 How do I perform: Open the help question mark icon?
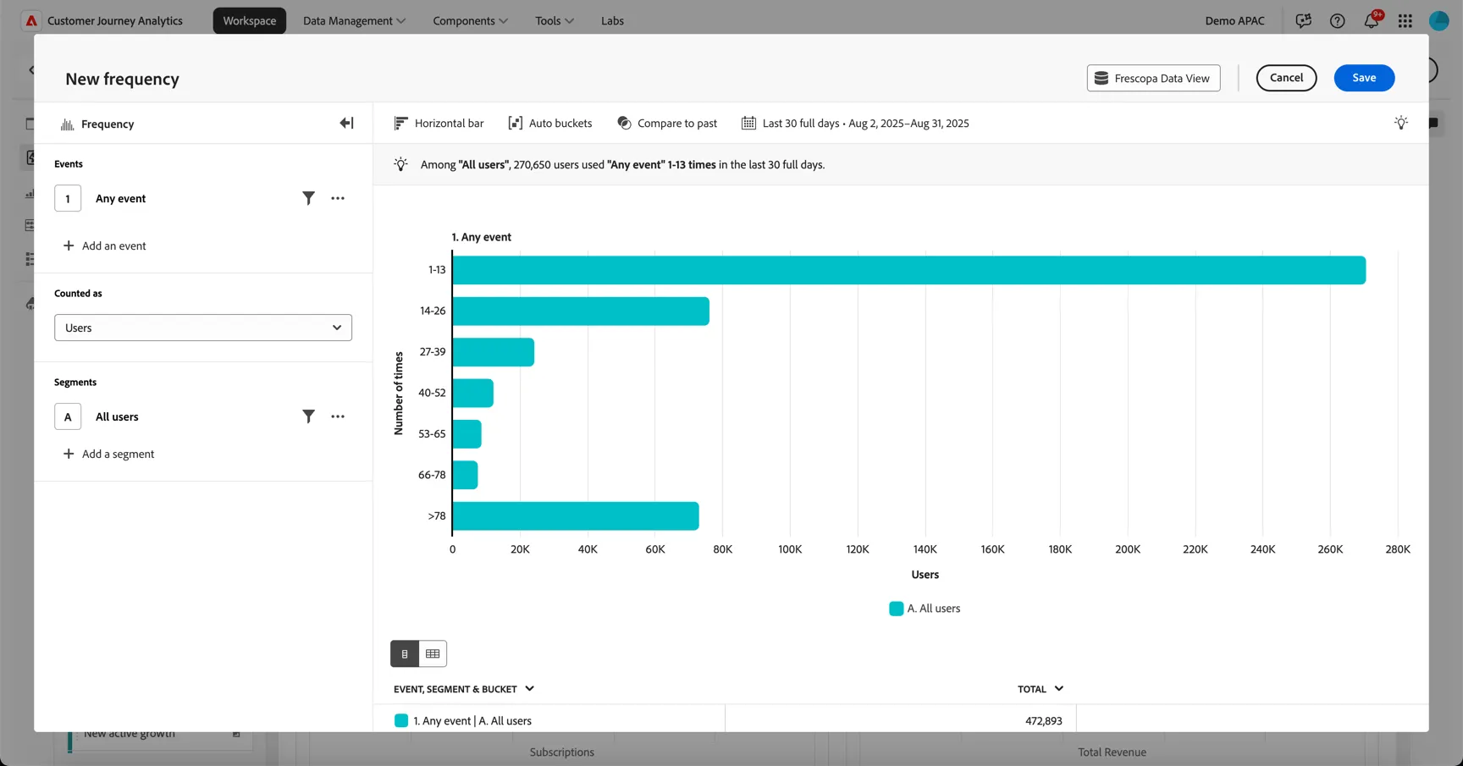tap(1338, 20)
